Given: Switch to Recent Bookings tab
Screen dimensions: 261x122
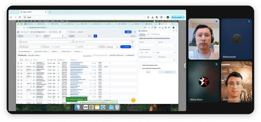Looking at the screenshot, I should coord(155,34).
